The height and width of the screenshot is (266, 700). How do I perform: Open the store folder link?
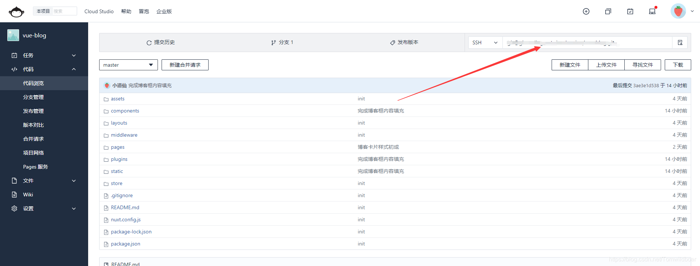[117, 184]
